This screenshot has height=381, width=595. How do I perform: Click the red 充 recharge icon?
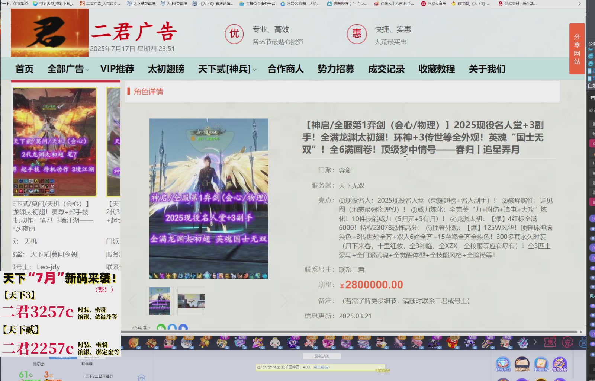(x=567, y=342)
